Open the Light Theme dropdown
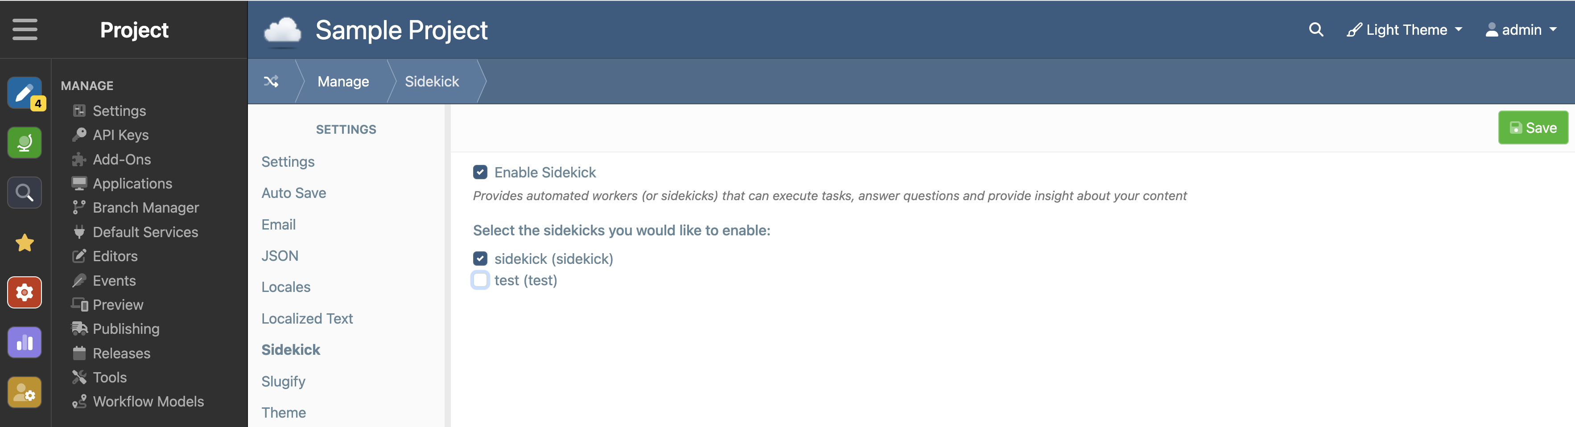Screen dimensions: 1575x427 tap(1404, 29)
